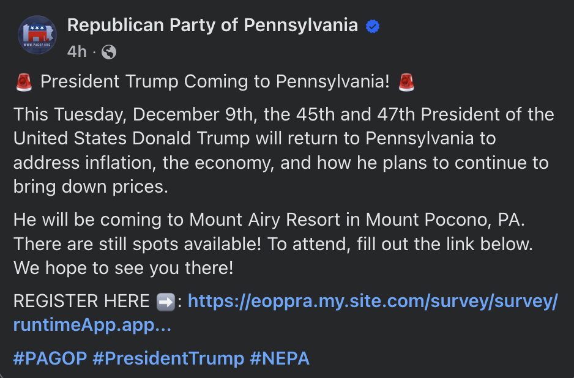
Task: Click the REGISTER HERE label text
Action: click(83, 300)
